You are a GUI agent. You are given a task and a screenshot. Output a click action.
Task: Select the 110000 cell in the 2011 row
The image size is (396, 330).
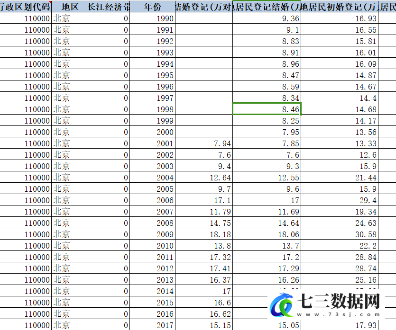(x=26, y=257)
